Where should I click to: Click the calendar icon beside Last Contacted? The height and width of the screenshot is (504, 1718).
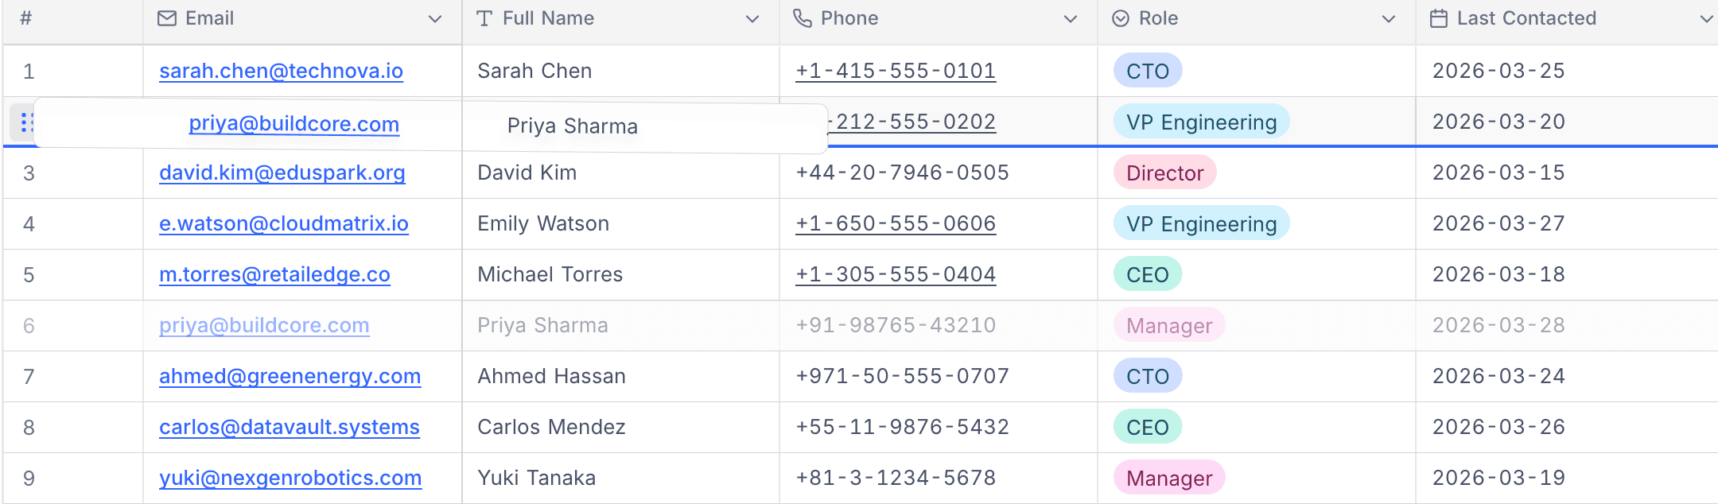[1439, 18]
